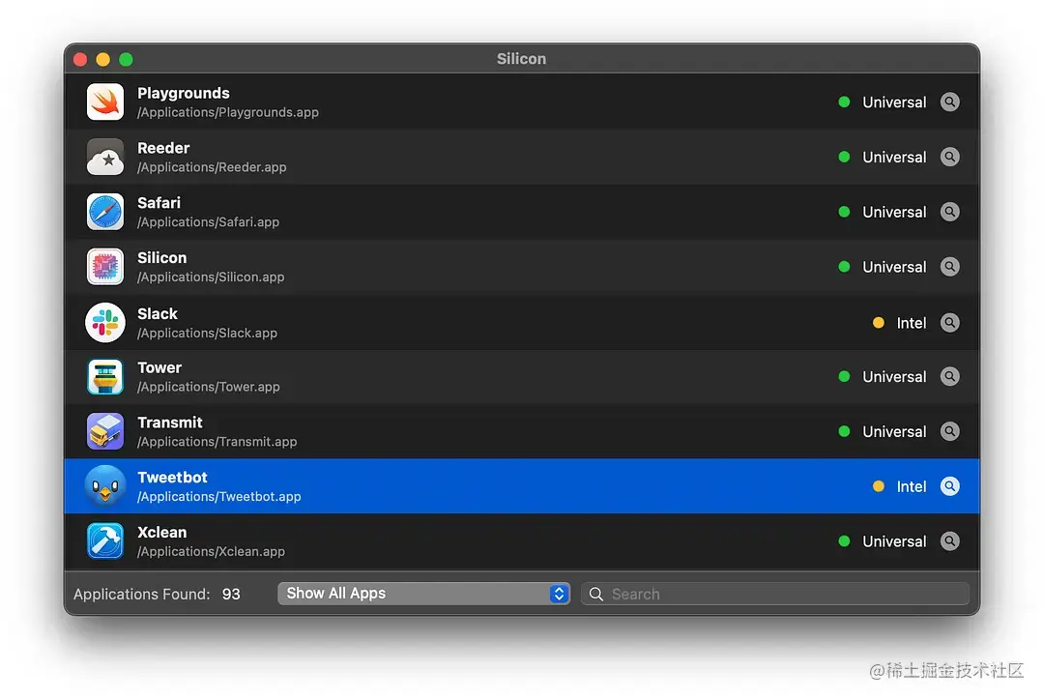The image size is (1044, 700).
Task: Click the Slack logo app icon
Action: [x=105, y=322]
